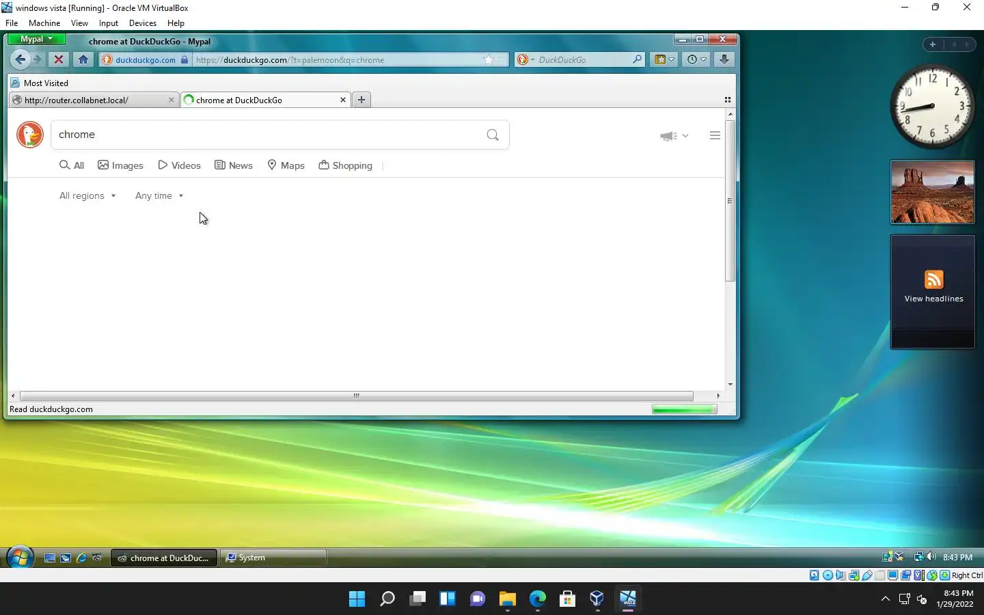Switch to the News results tab
The width and height of the screenshot is (984, 615).
pyautogui.click(x=234, y=165)
